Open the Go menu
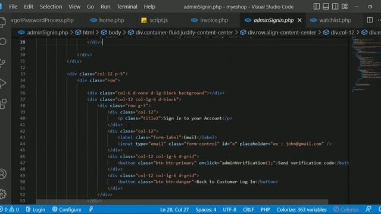 (90, 7)
